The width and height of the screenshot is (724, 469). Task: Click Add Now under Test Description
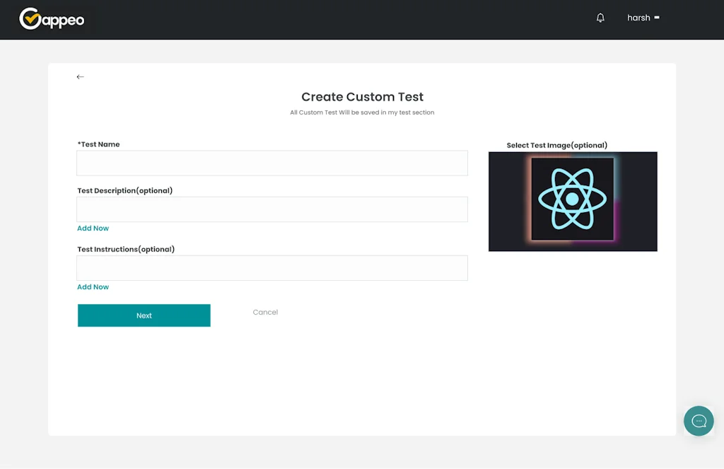93,228
